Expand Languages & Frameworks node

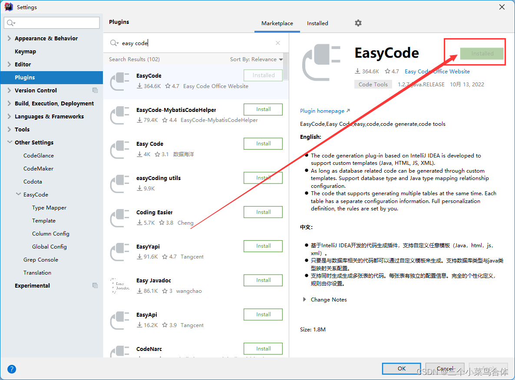(x=9, y=116)
